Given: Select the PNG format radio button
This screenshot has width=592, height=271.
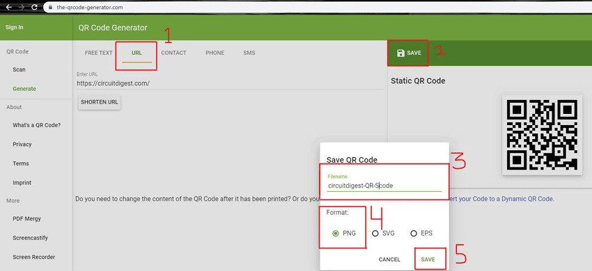Looking at the screenshot, I should 335,233.
